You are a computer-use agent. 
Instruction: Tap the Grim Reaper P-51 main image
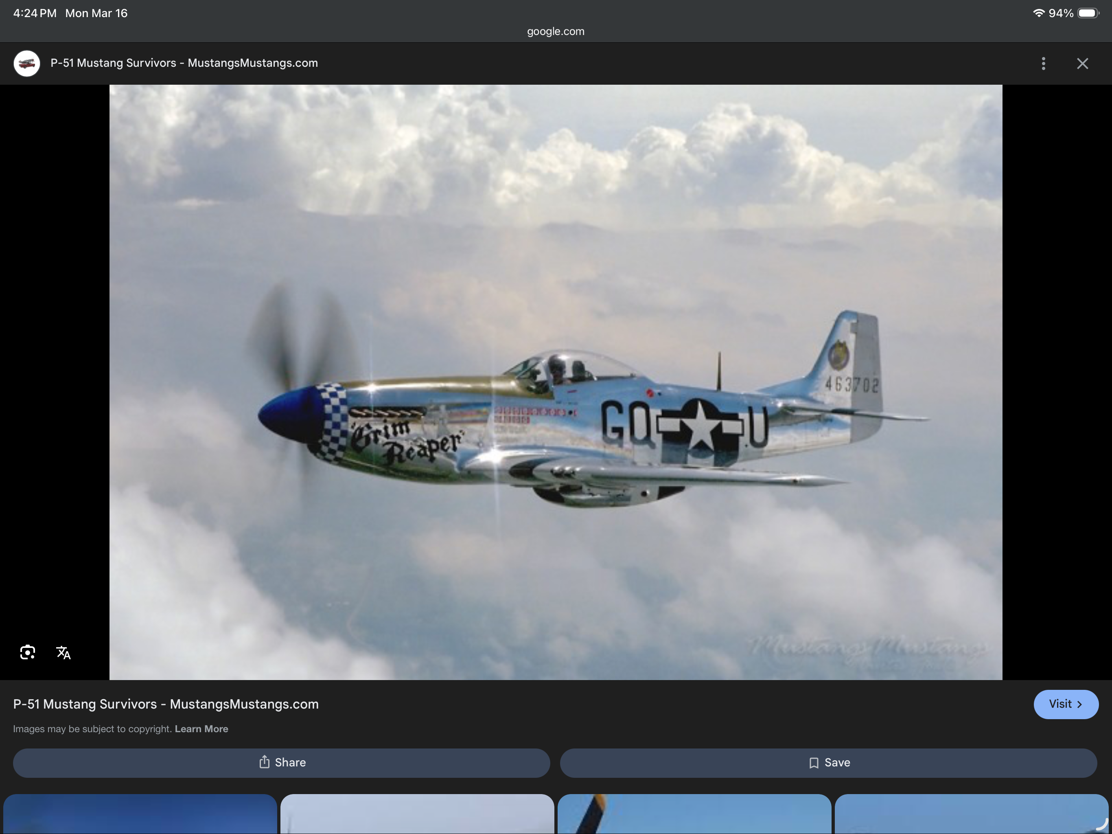(556, 382)
